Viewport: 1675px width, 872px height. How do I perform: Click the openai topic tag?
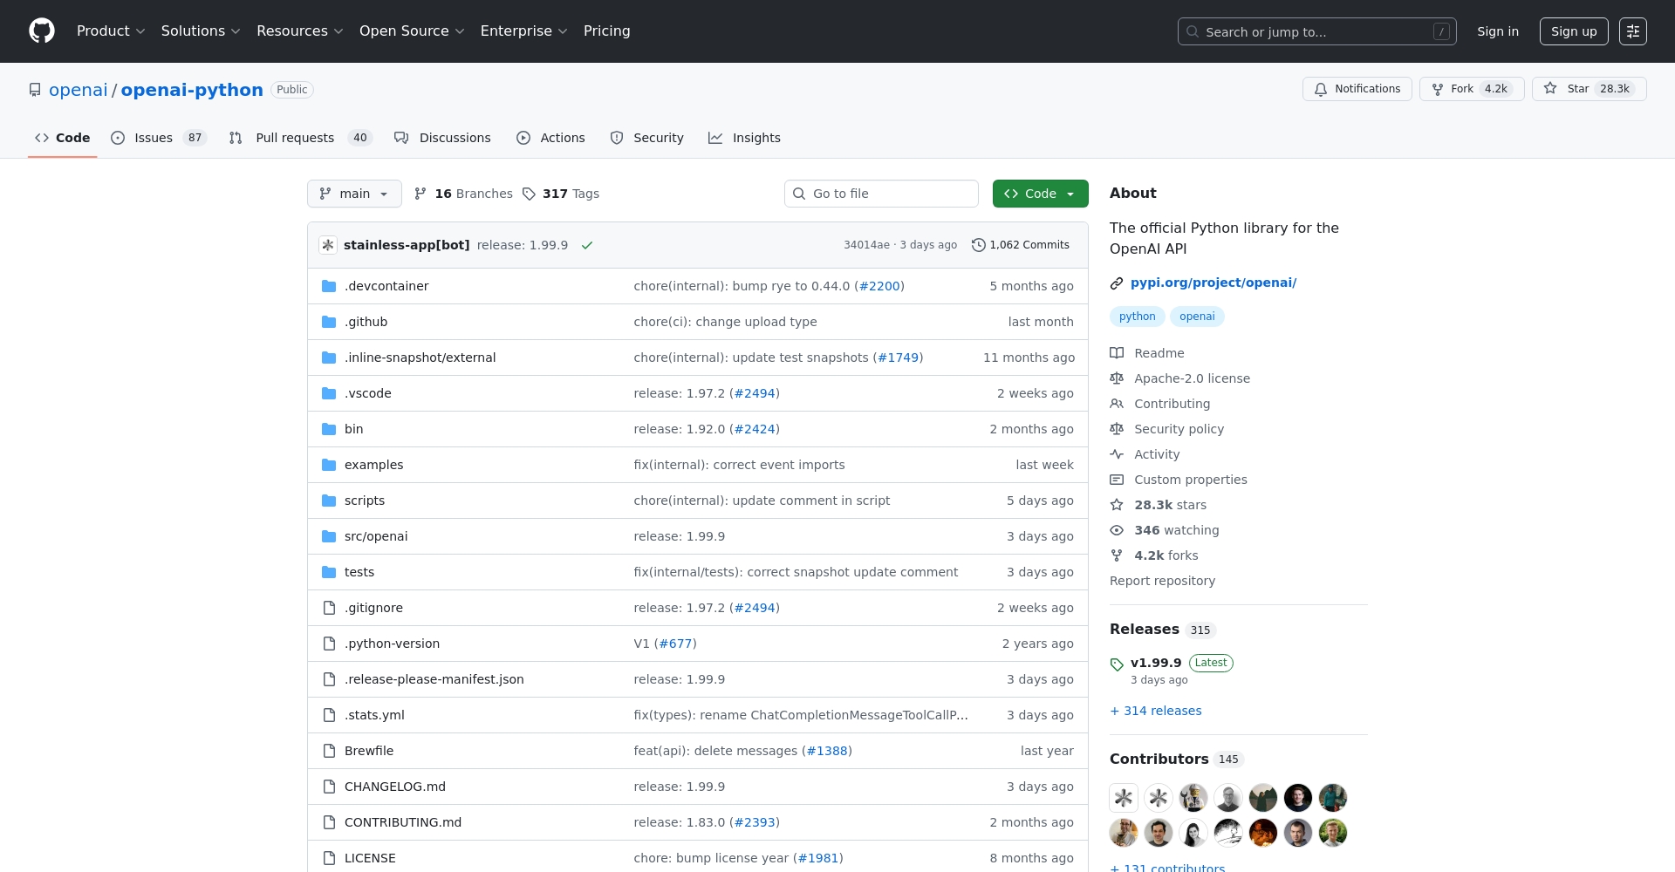(1197, 317)
